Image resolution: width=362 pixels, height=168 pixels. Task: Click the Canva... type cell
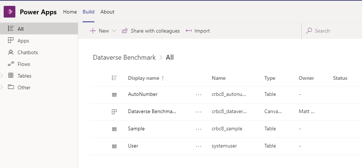[x=273, y=111]
